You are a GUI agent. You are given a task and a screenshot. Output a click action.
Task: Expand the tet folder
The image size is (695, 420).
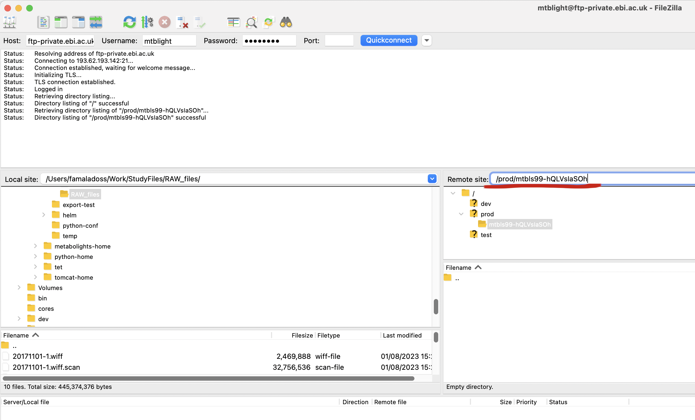(35, 267)
